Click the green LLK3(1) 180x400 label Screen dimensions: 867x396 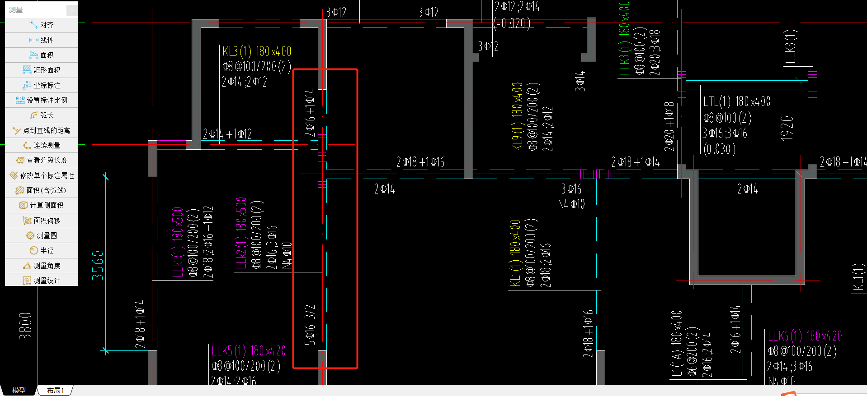click(624, 38)
